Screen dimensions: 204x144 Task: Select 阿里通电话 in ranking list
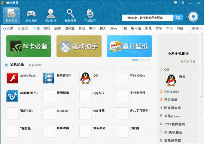pyautogui.click(x=172, y=108)
